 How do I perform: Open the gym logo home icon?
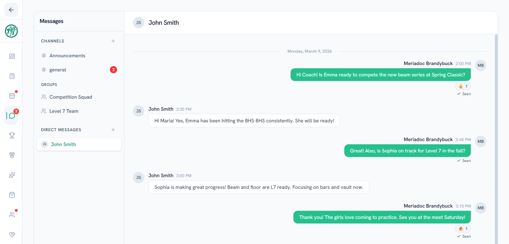pyautogui.click(x=11, y=31)
